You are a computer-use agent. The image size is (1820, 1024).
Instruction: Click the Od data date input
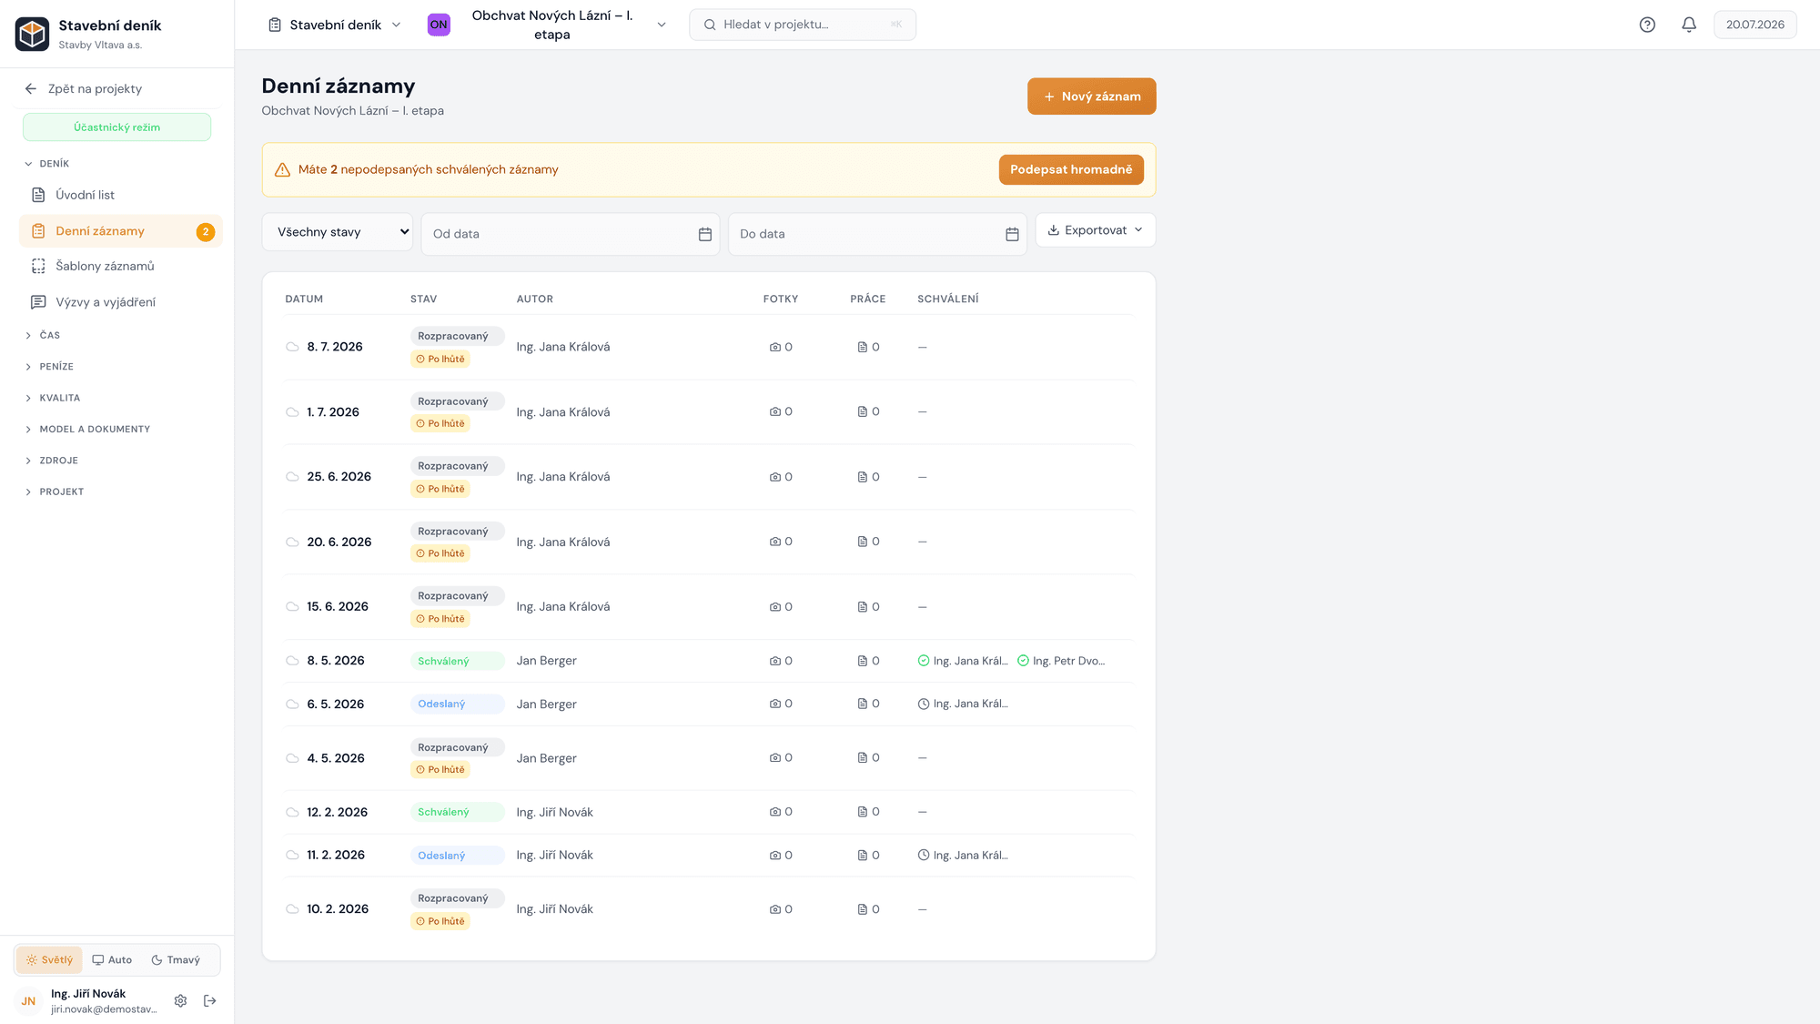[x=571, y=234]
